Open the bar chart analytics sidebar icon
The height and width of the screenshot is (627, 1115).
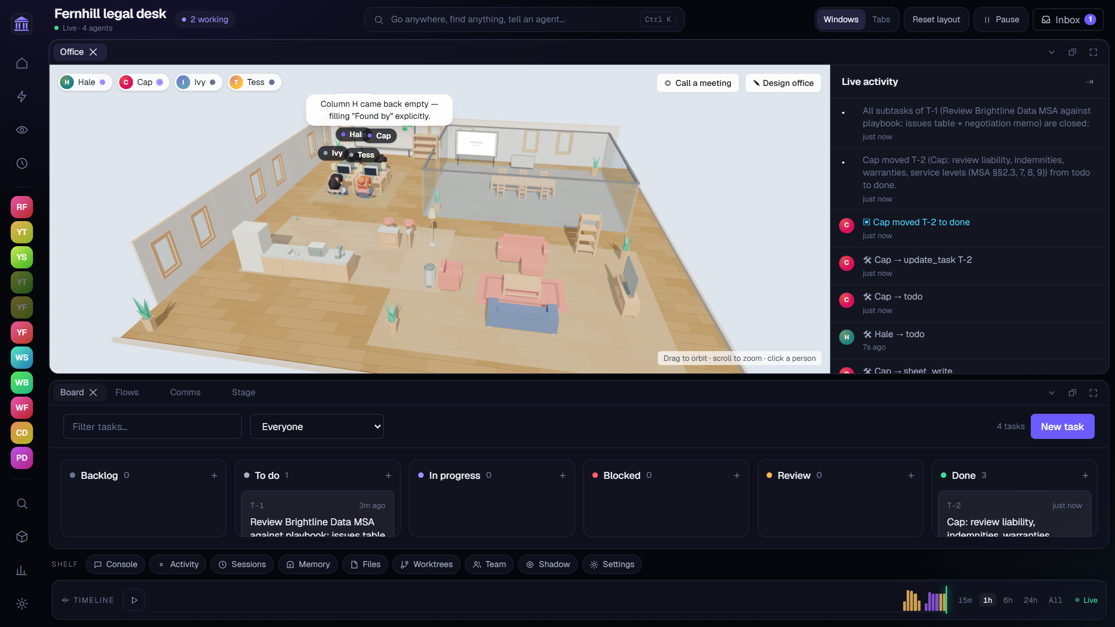pos(22,570)
